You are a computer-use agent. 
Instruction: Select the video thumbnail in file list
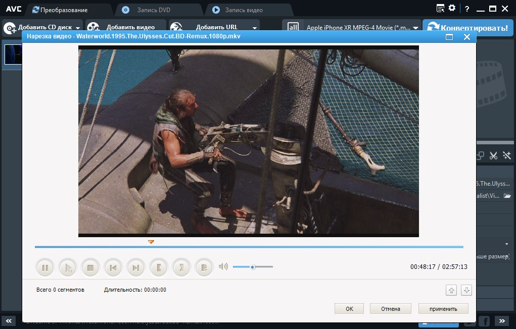point(13,54)
